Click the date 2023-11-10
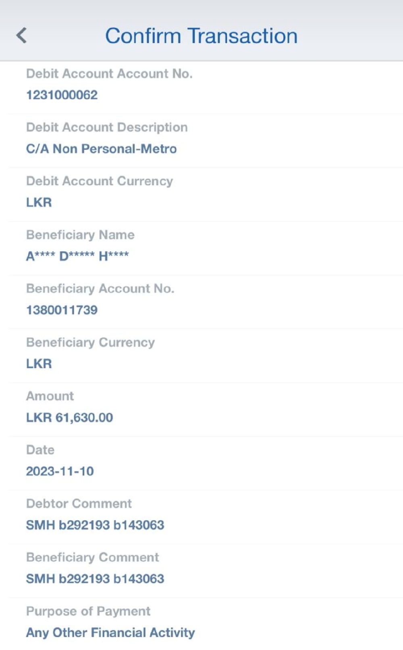This screenshot has width=403, height=650. [60, 471]
